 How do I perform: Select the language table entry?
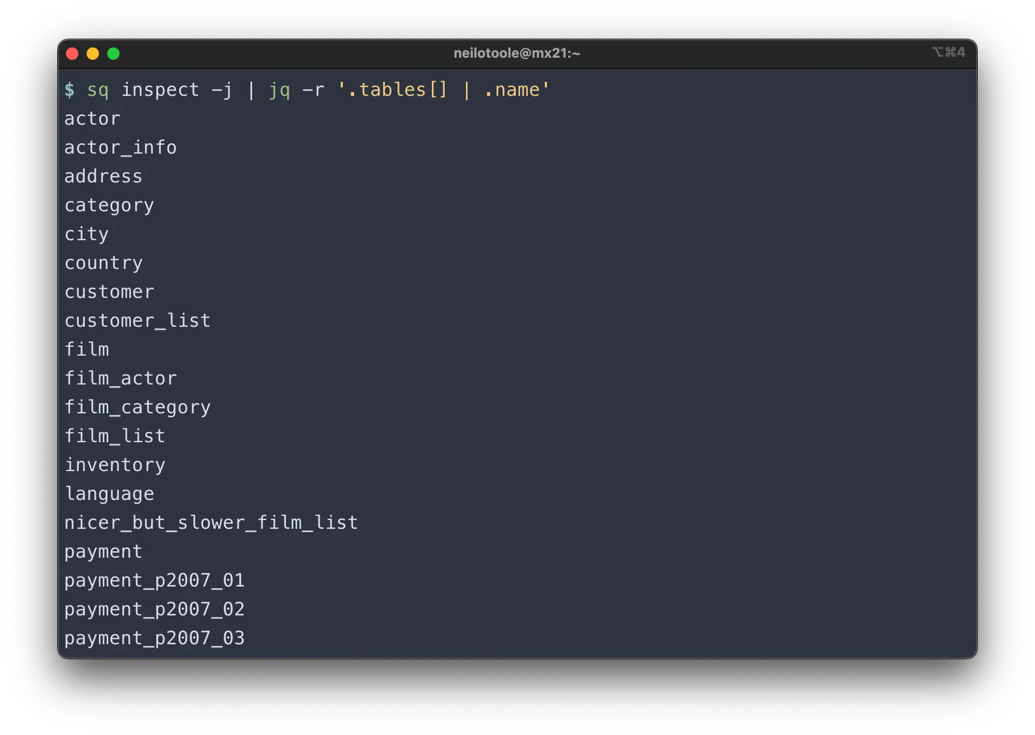(109, 494)
